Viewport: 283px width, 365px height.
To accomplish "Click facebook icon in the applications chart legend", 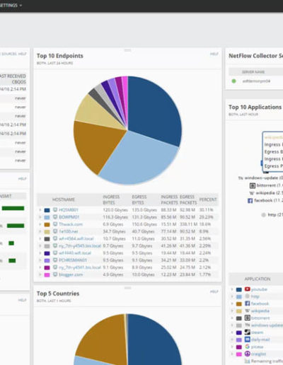I will (x=250, y=200).
